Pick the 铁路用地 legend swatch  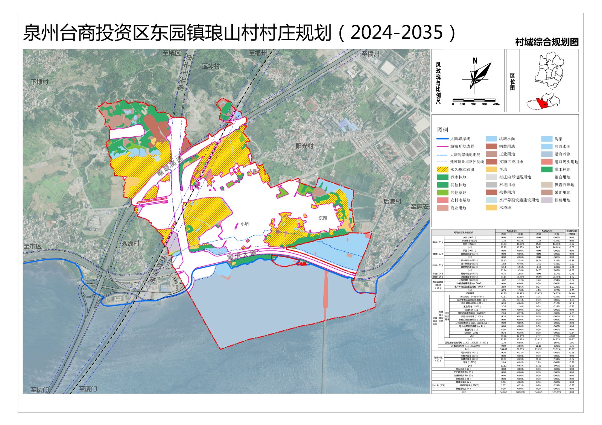pos(546,200)
